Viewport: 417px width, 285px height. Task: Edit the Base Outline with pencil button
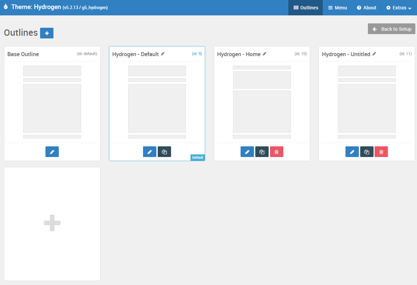pyautogui.click(x=52, y=152)
